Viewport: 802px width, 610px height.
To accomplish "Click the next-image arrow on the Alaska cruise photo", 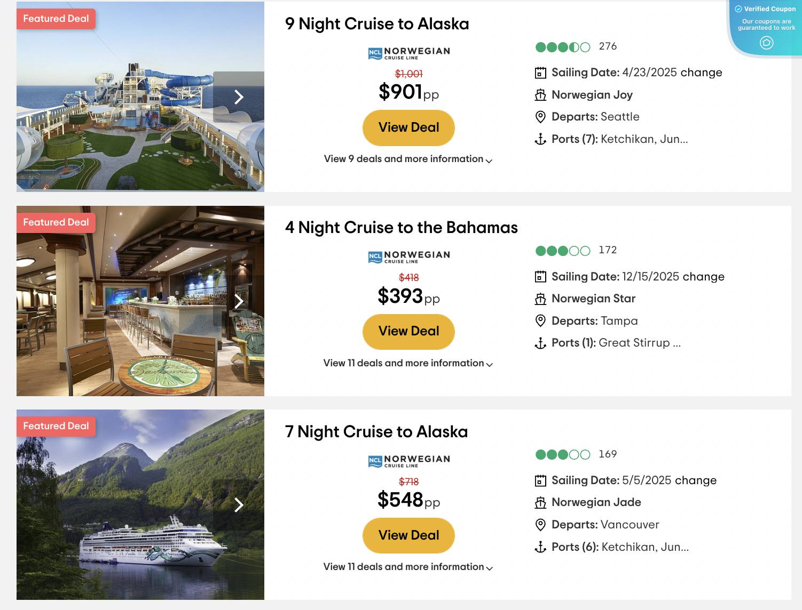I will (239, 97).
